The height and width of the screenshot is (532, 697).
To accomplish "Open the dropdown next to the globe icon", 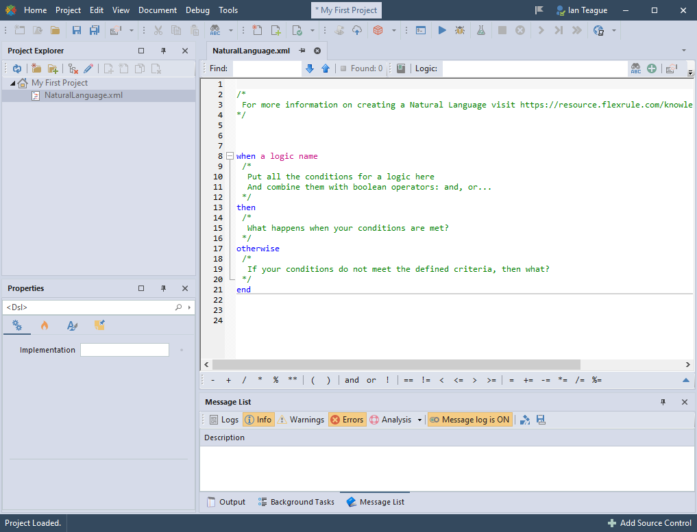I will tap(614, 31).
